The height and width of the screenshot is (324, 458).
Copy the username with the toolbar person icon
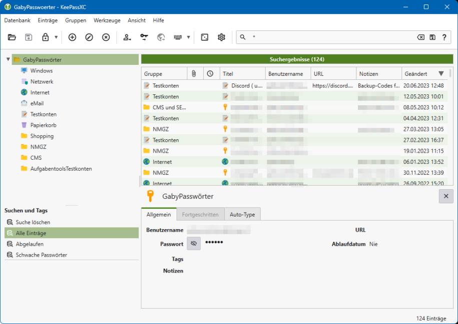coord(126,37)
